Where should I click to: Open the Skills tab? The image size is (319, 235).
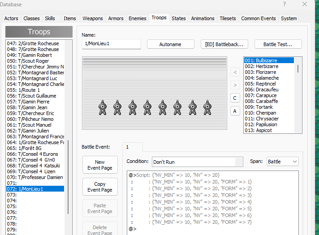[50, 18]
